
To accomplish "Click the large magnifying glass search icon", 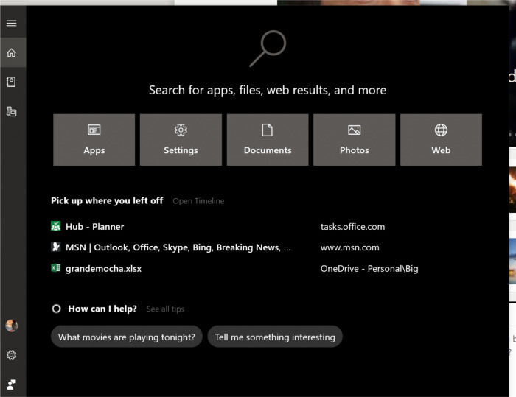I will [267, 49].
